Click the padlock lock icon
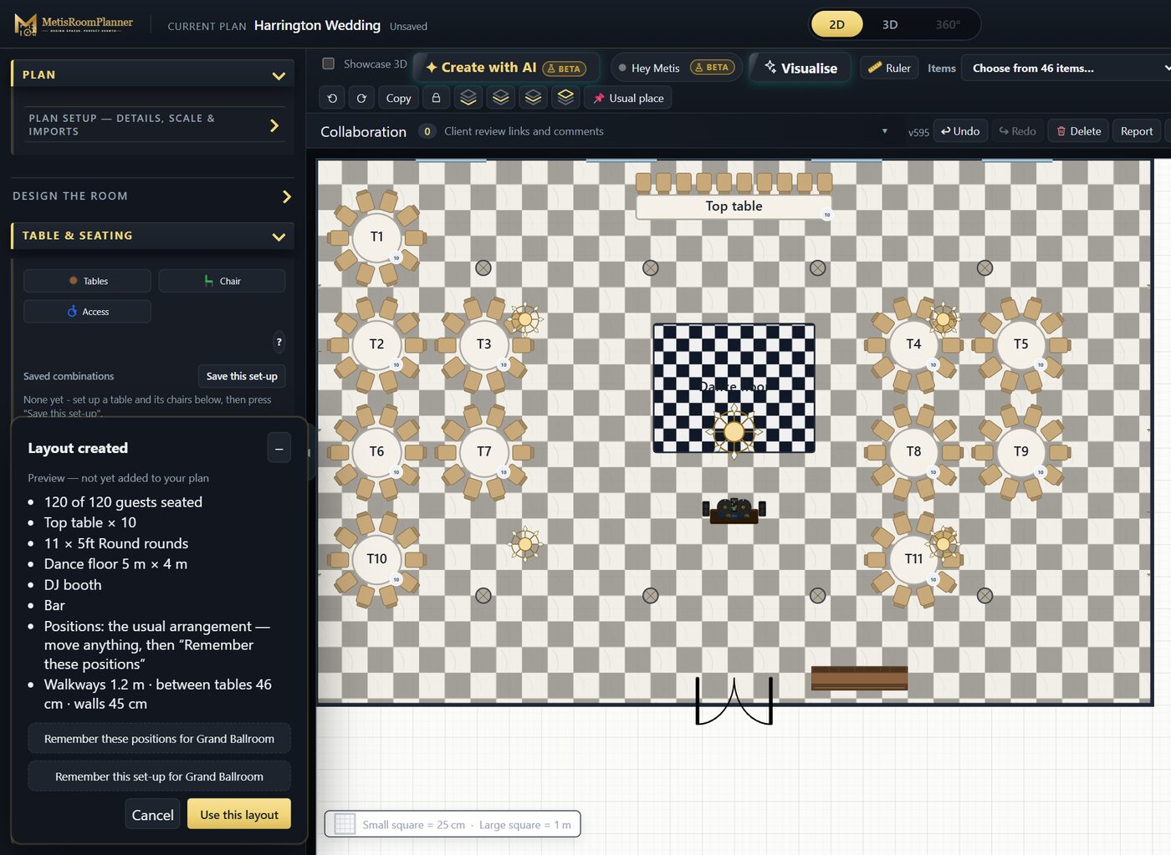 tap(436, 98)
